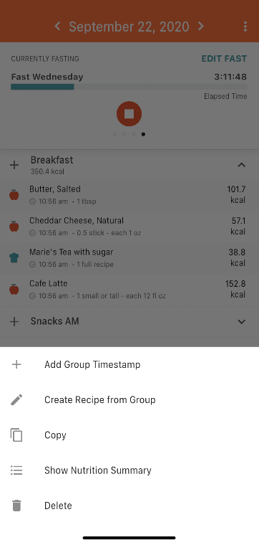Collapse the Breakfast group chevron

[241, 165]
